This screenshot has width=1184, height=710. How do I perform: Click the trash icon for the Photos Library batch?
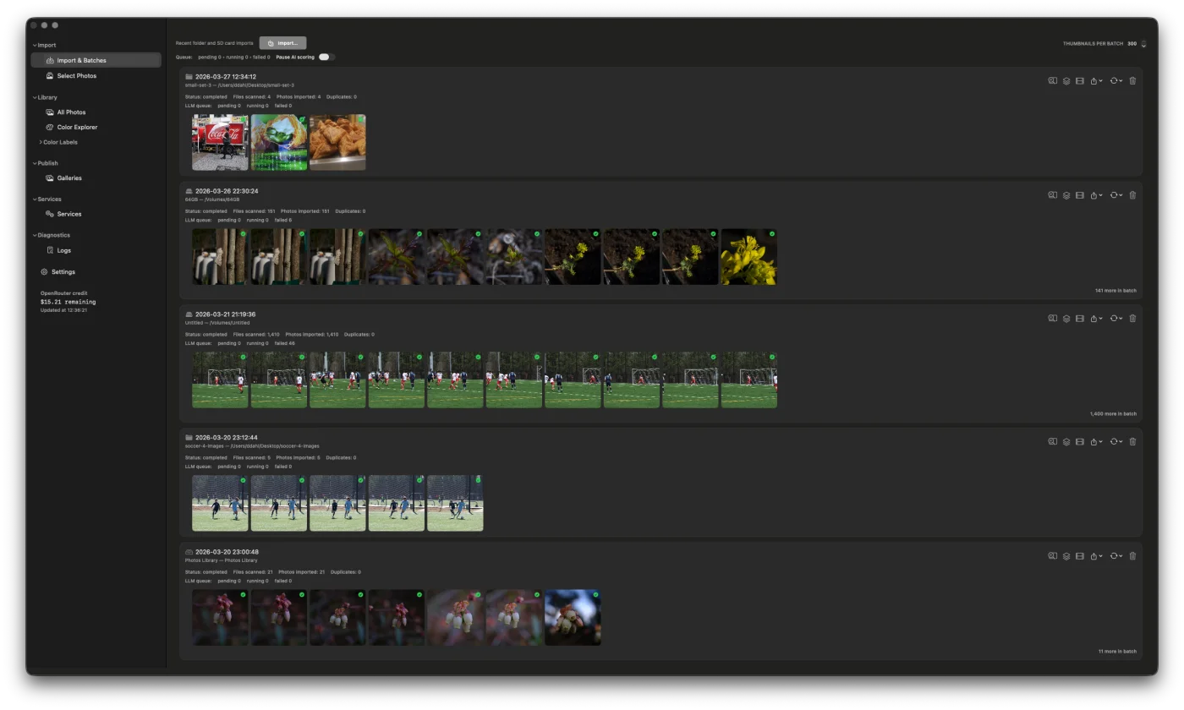[1132, 556]
